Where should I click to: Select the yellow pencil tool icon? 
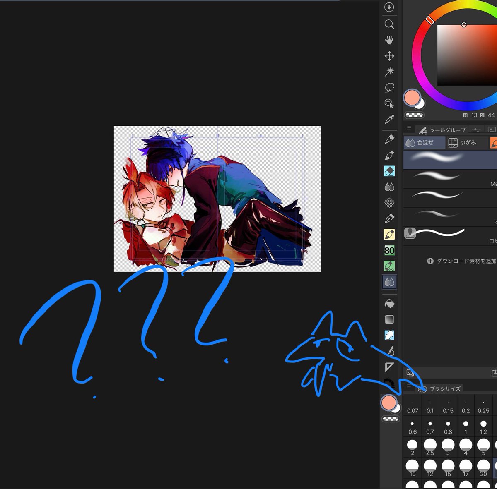pos(389,235)
